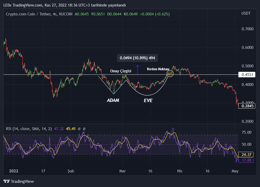Image resolution: width=260 pixels, height=187 pixels.
Task: Click the yellow 24.37 RSI value label
Action: click(246, 155)
